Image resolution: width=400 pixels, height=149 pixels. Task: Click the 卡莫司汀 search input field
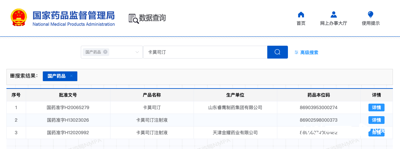tap(205, 52)
